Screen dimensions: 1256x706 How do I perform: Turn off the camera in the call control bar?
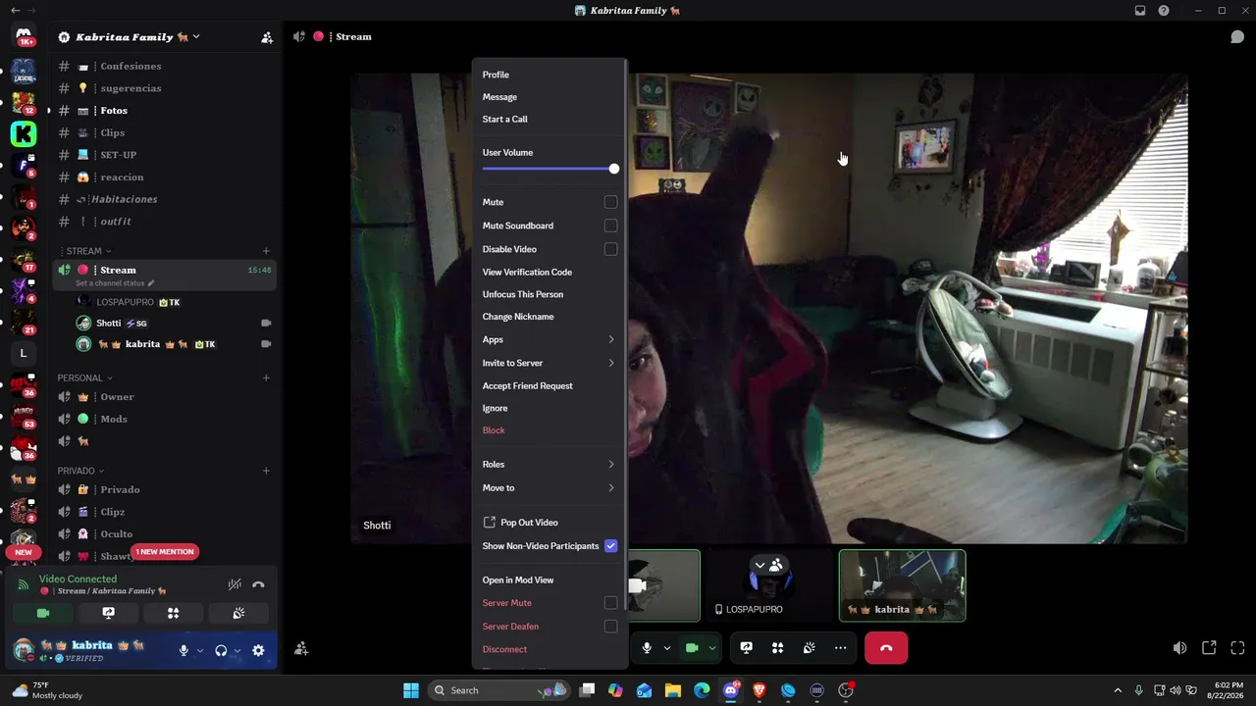pos(692,648)
